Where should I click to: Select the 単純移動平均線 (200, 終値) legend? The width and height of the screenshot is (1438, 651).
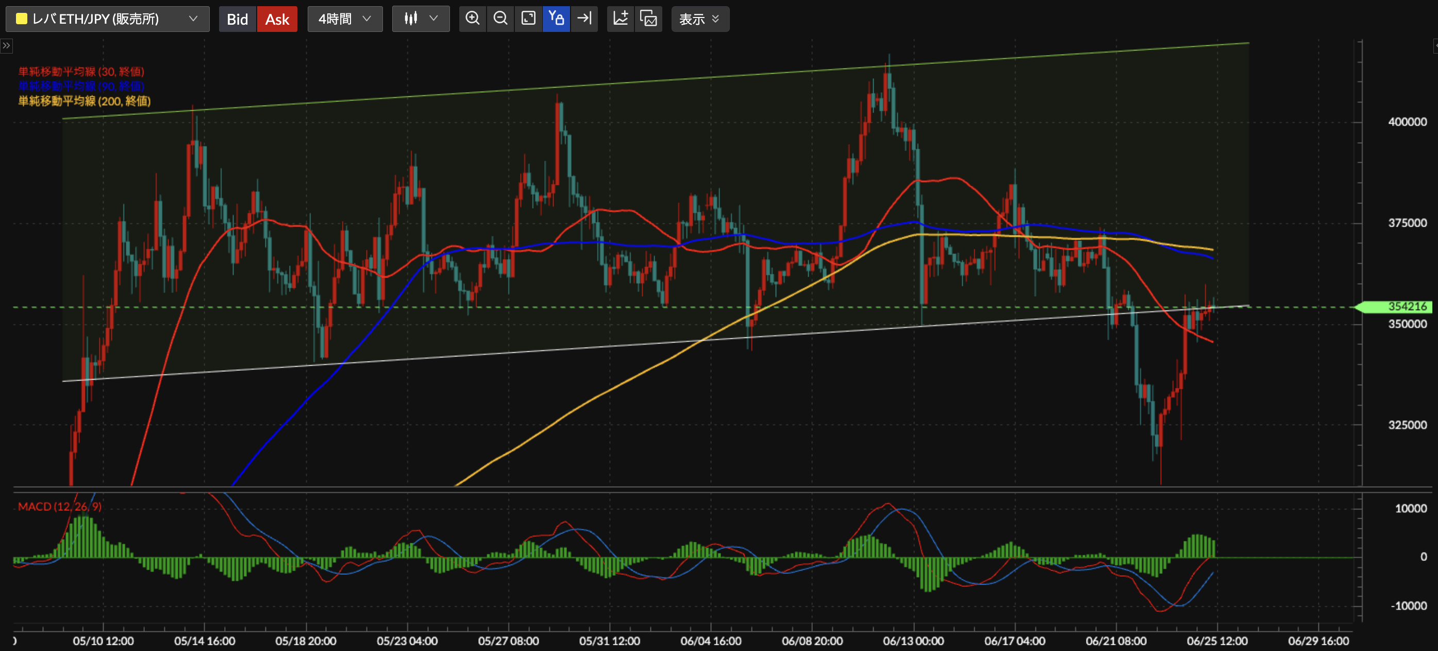[85, 101]
